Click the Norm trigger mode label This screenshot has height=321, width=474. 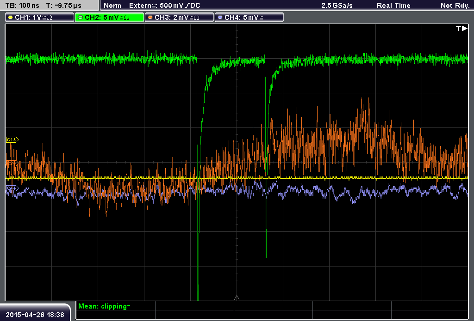tap(112, 6)
